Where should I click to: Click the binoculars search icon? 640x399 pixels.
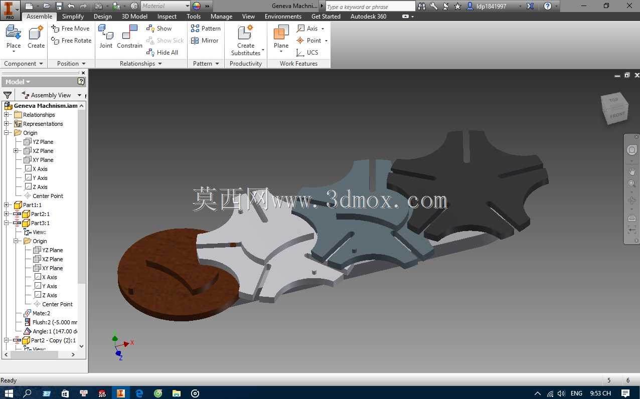422,6
